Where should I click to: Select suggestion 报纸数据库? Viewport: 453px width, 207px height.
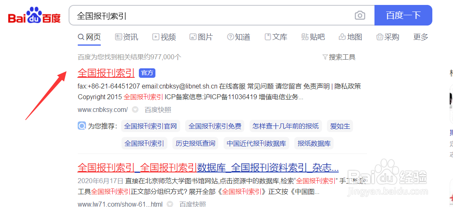click(314, 143)
